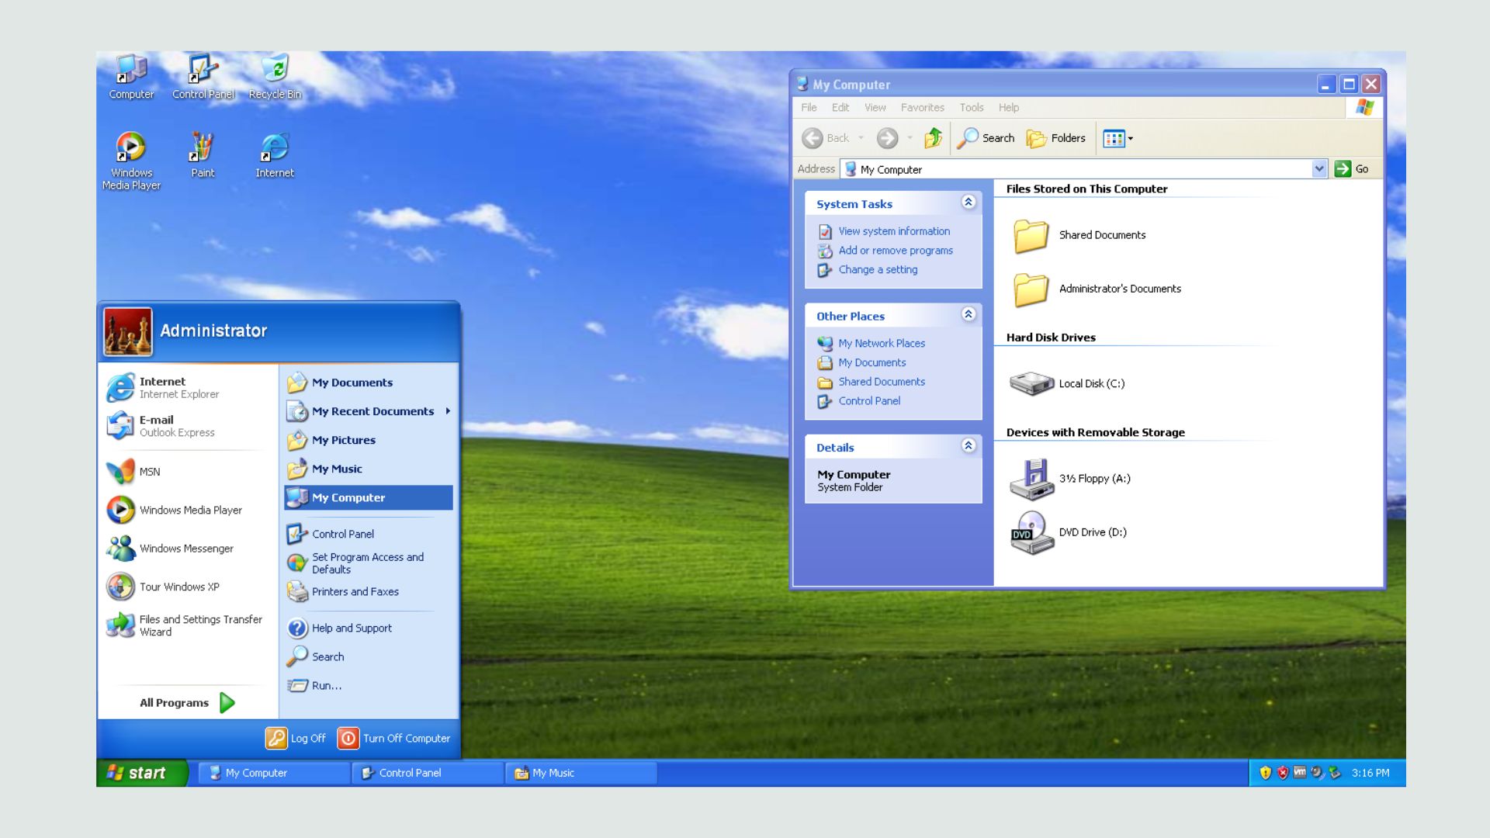Switch to My Music taskbar button
The image size is (1490, 838).
pyautogui.click(x=581, y=773)
